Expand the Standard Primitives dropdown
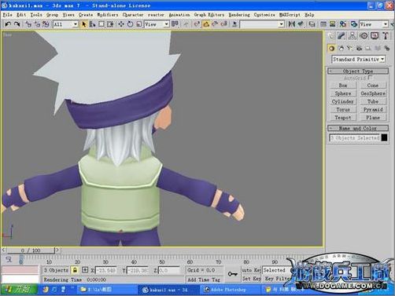The image size is (395, 296). [358, 59]
